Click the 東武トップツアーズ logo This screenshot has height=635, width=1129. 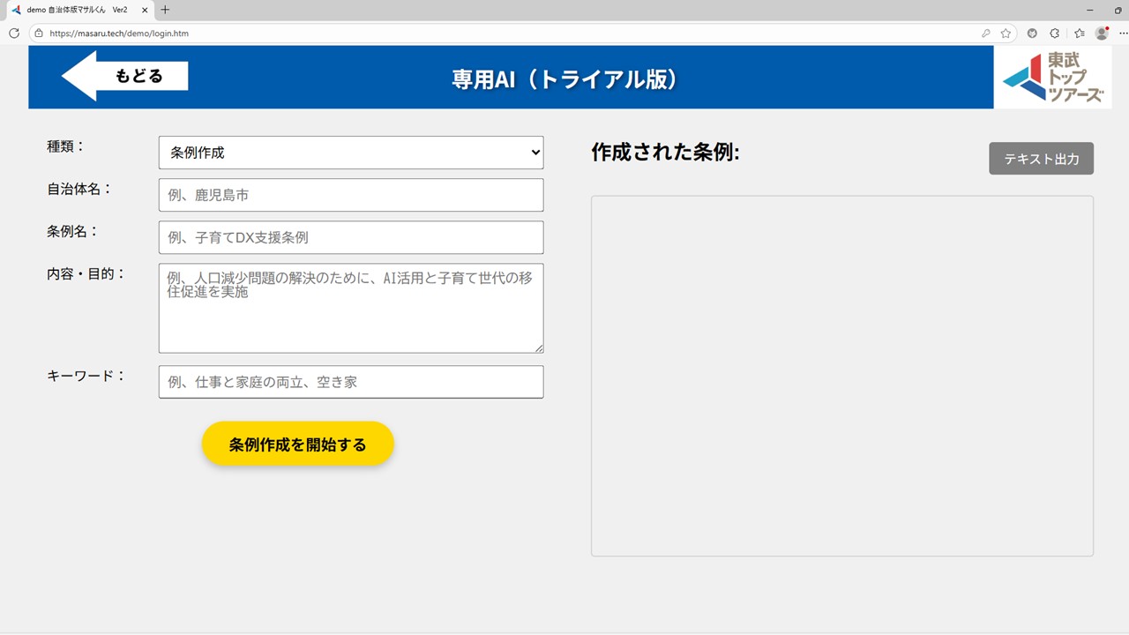[x=1052, y=78]
